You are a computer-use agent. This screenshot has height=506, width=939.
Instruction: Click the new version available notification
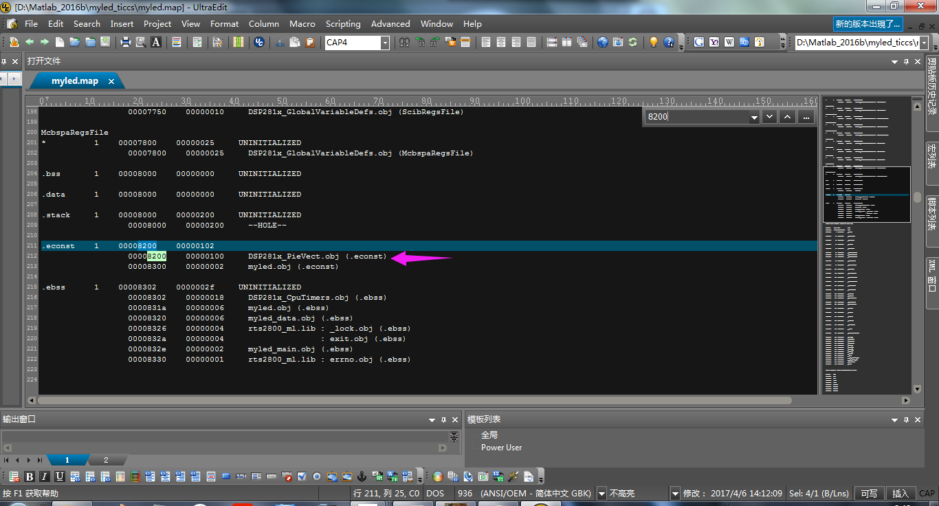(x=867, y=23)
